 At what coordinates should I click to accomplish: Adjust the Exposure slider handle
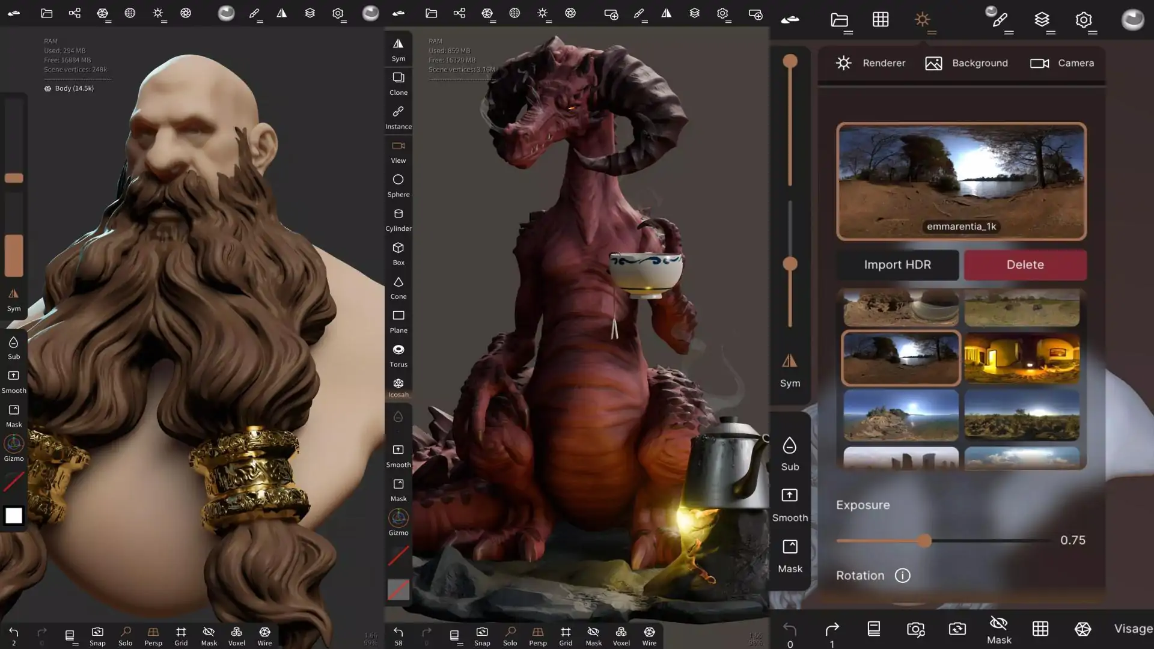924,541
